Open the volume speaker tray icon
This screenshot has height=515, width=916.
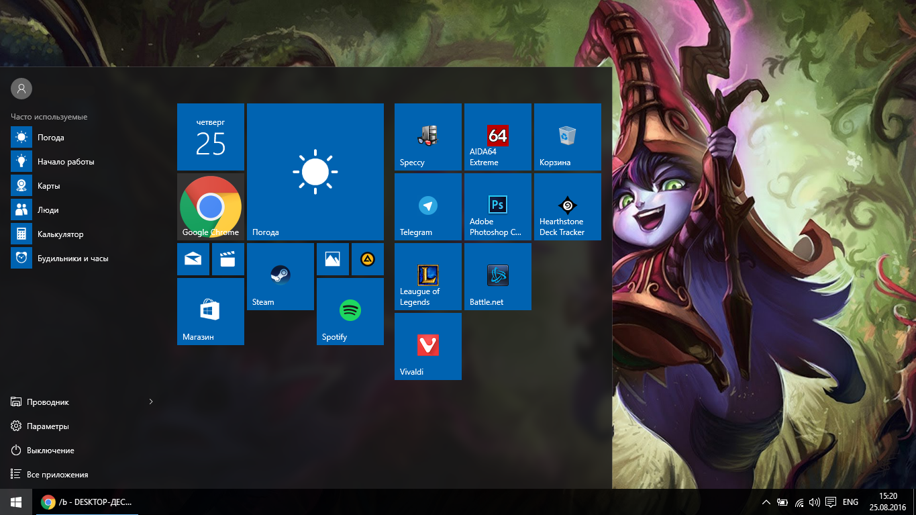(815, 502)
